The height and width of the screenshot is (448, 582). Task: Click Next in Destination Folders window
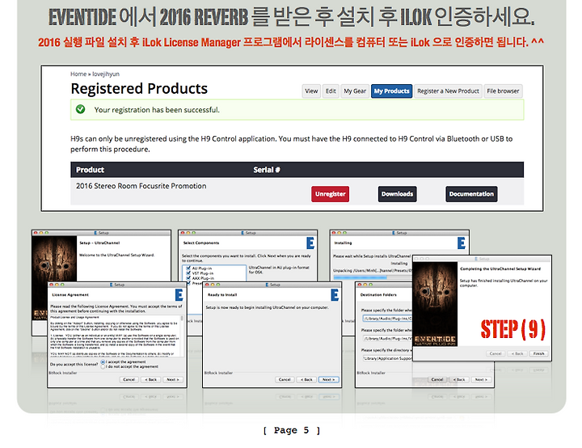(x=481, y=379)
